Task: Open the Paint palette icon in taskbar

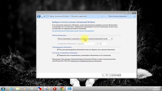Action: 32,89
